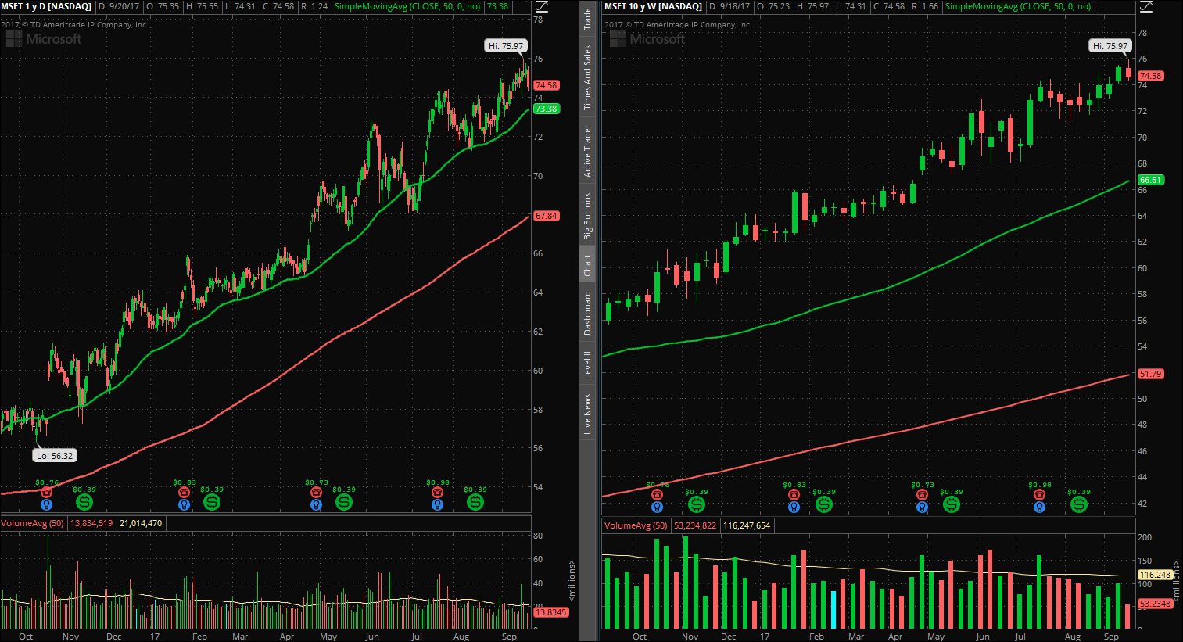Open the Live News sidebar tab
The width and height of the screenshot is (1183, 642).
tap(587, 414)
